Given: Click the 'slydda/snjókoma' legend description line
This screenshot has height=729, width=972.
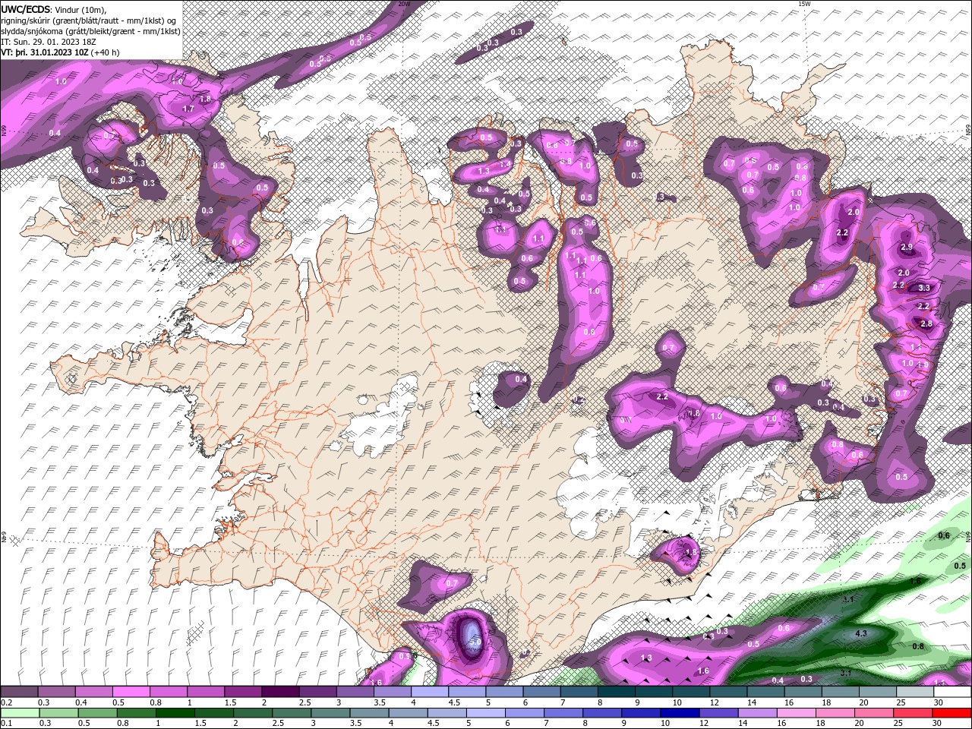Looking at the screenshot, I should click(91, 31).
